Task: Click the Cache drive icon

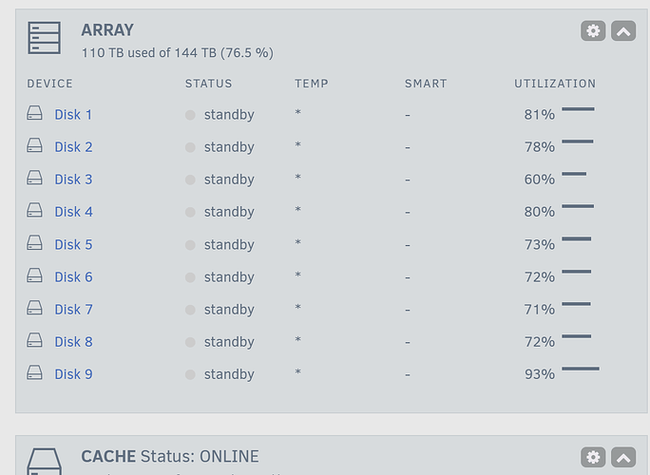Action: [45, 462]
